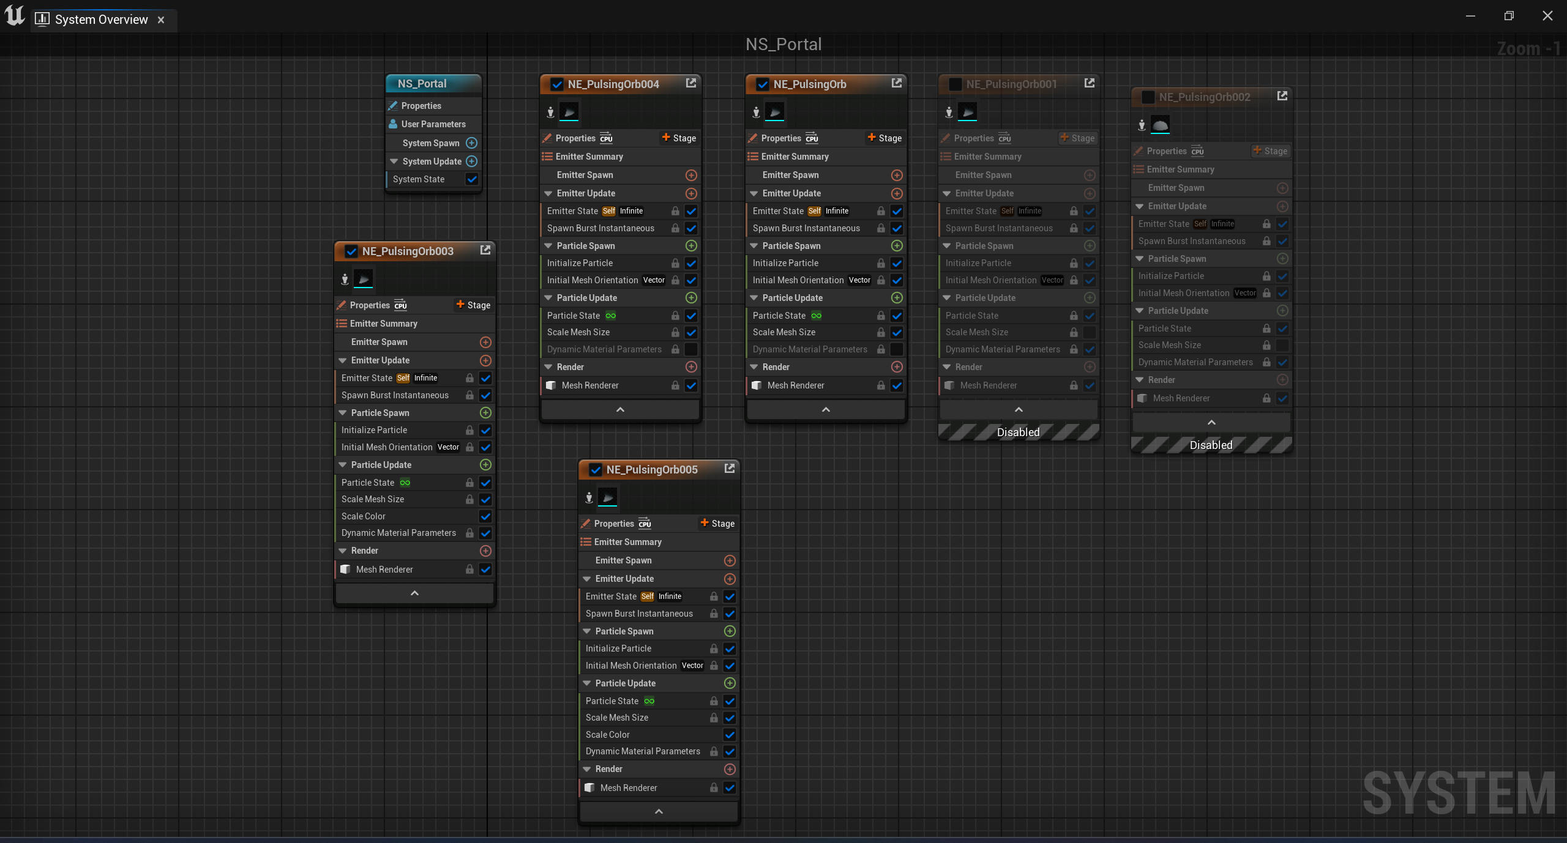1567x843 pixels.
Task: Open NE_PulsingOrb004 Emitter Summary
Action: point(620,157)
